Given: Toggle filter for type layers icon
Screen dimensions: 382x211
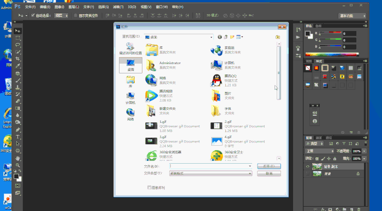Looking at the screenshot, I should 344,144.
